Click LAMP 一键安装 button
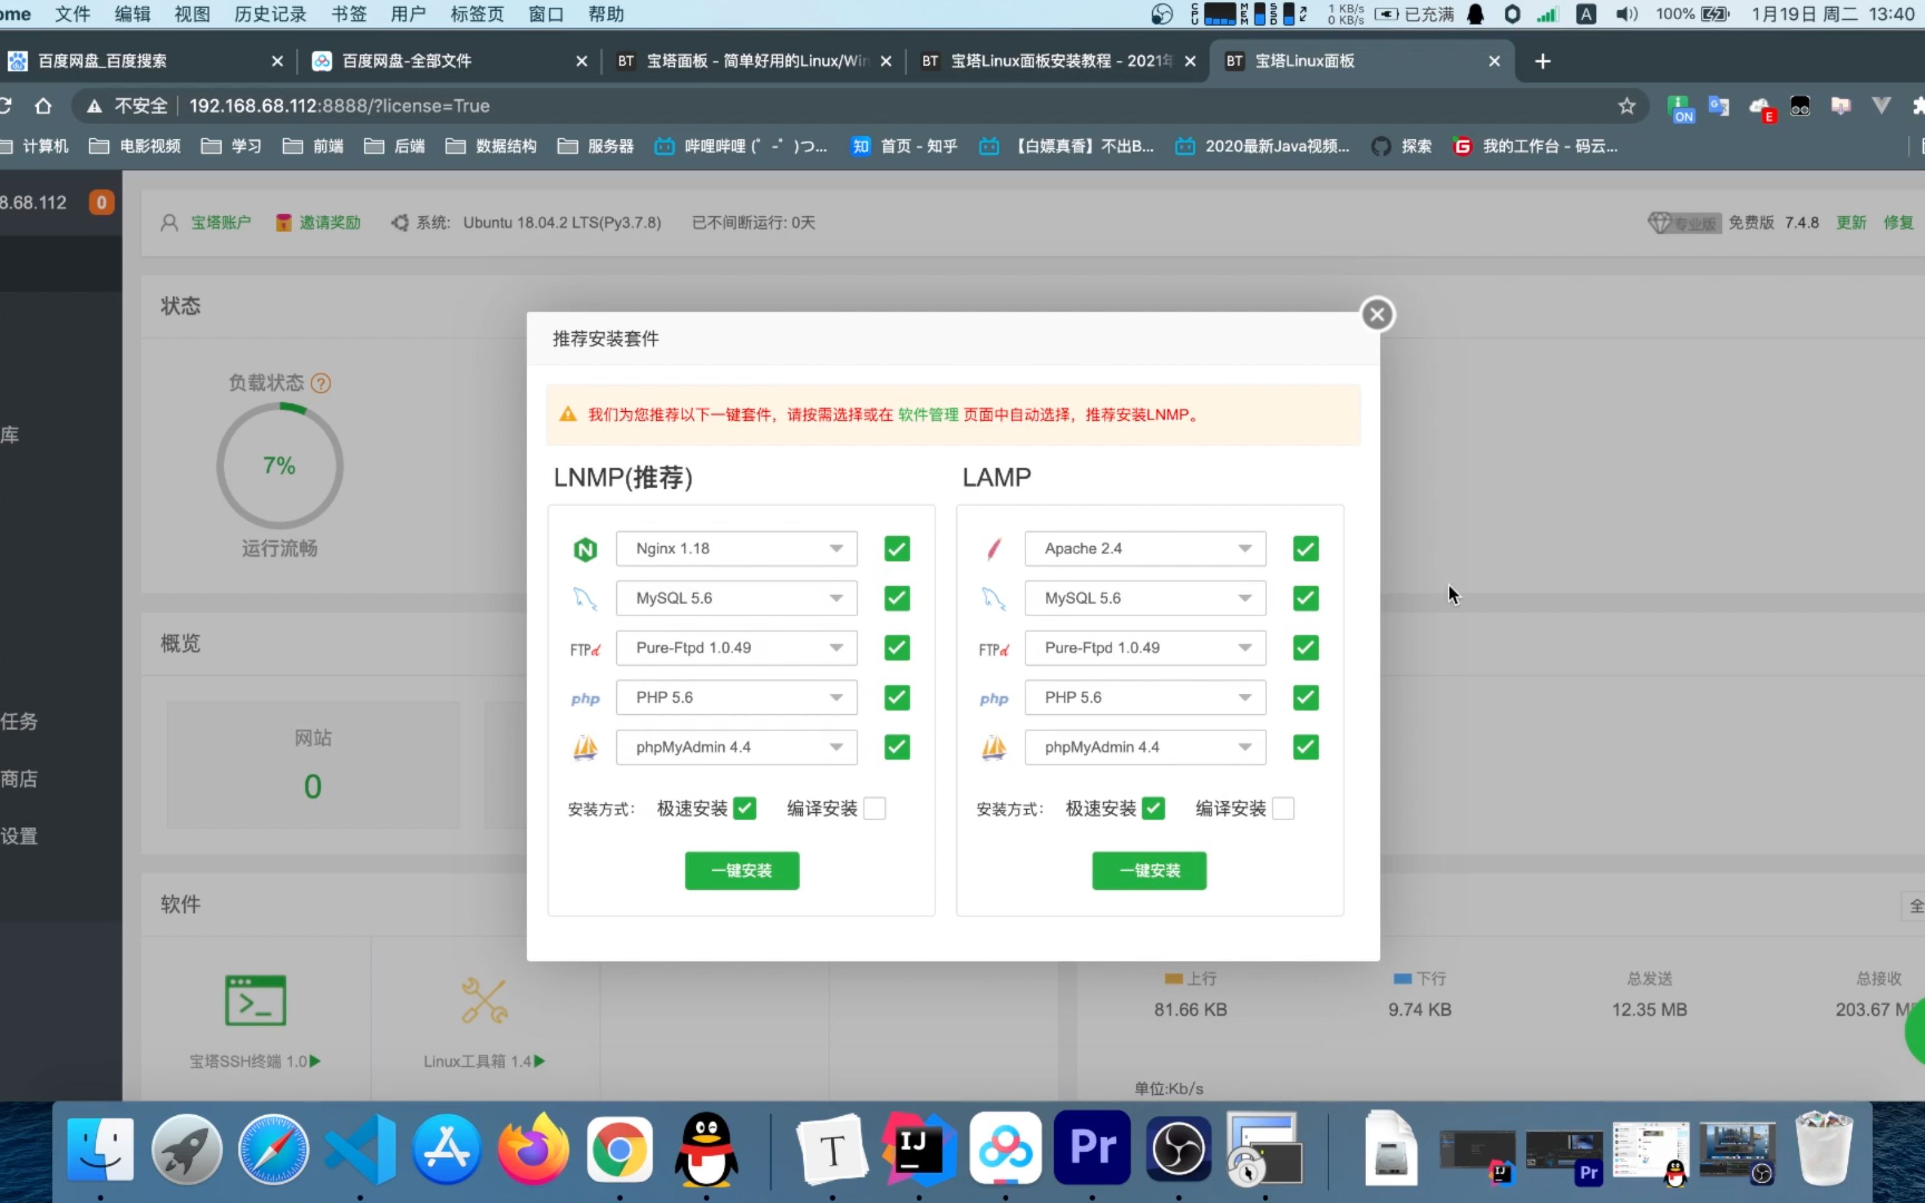The image size is (1925, 1203). coord(1150,871)
